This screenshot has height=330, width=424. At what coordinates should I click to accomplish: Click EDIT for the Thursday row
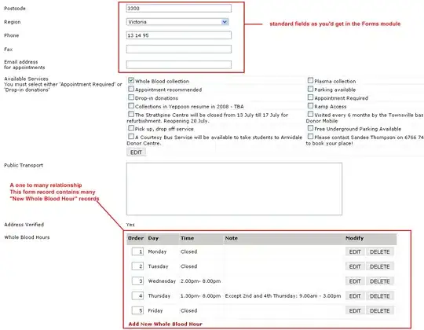tap(355, 296)
